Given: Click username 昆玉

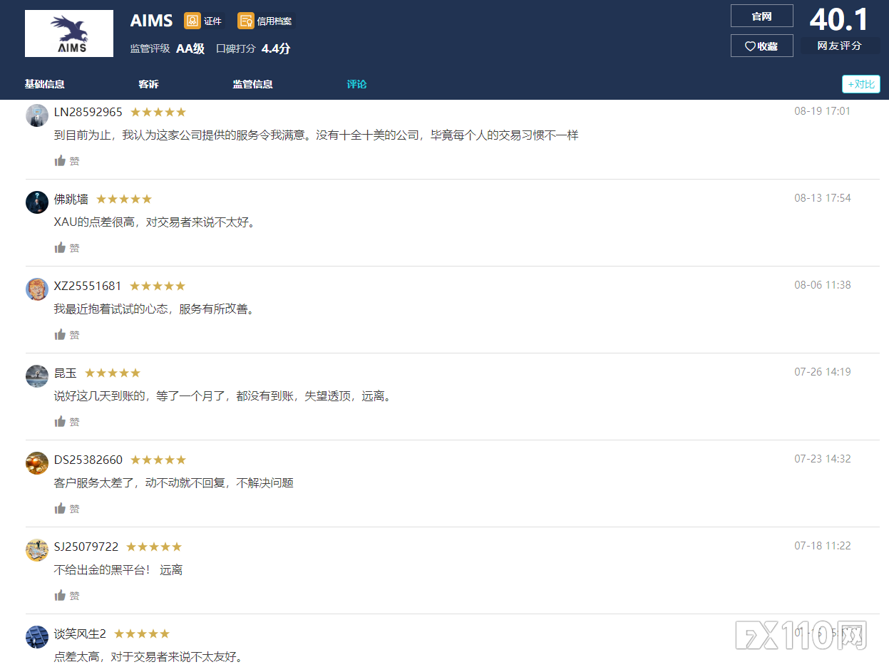Looking at the screenshot, I should coord(66,373).
